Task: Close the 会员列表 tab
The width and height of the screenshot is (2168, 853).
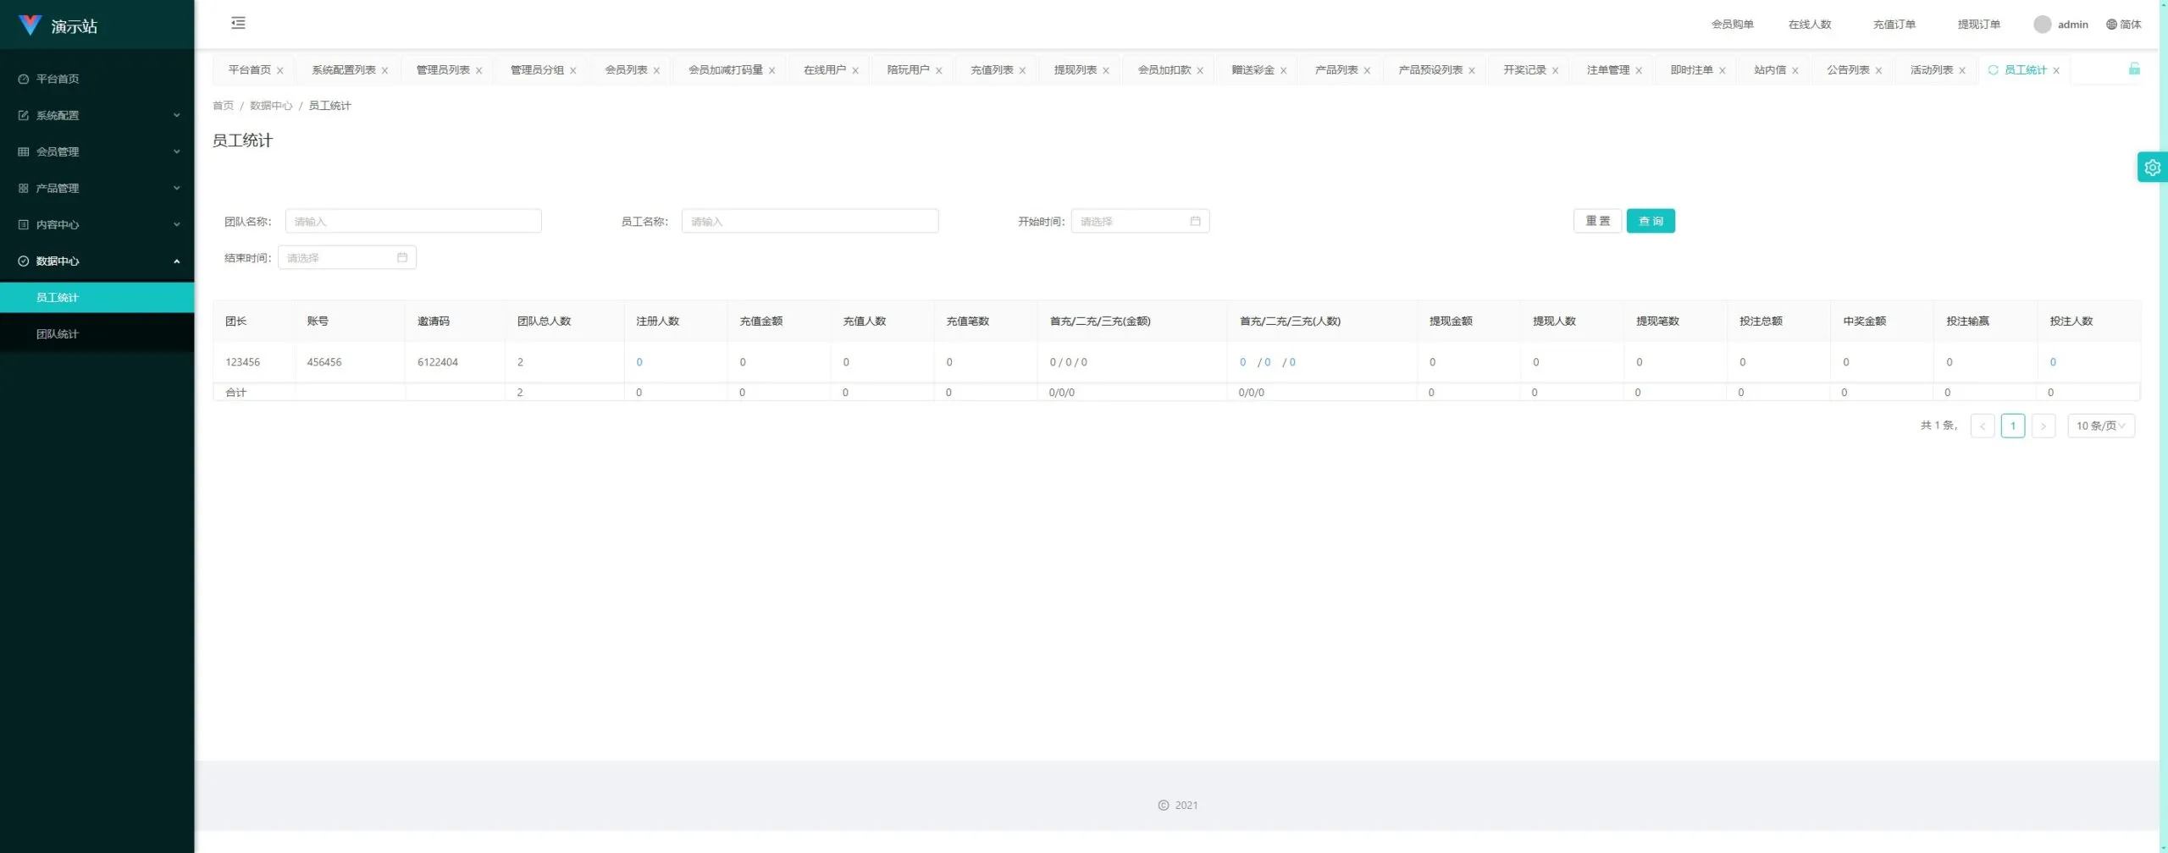Action: [656, 71]
